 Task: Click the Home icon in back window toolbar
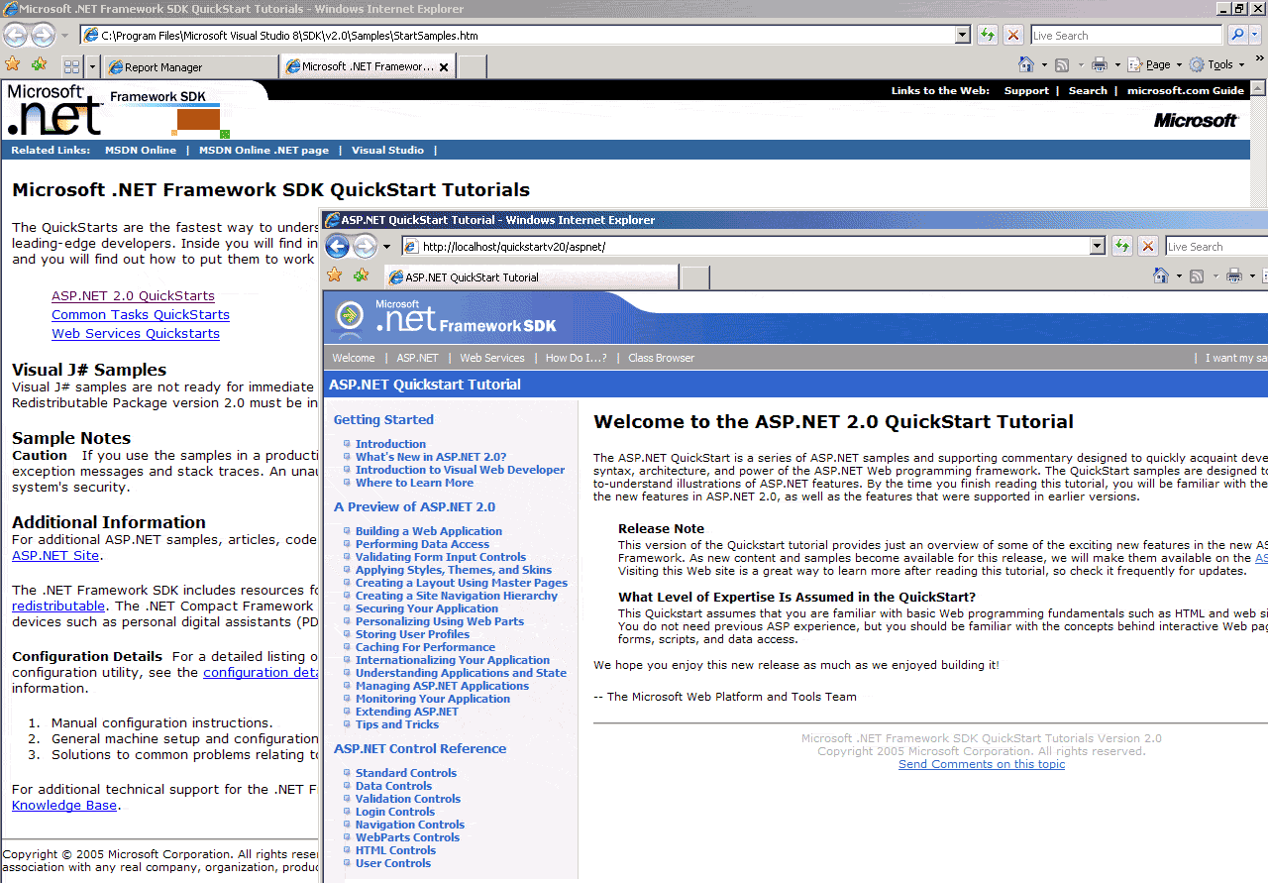coord(1027,64)
